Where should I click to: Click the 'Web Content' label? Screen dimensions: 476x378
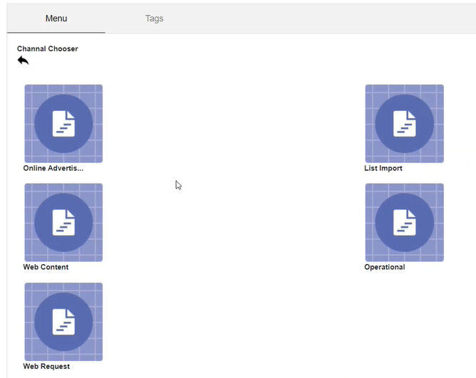(x=46, y=267)
